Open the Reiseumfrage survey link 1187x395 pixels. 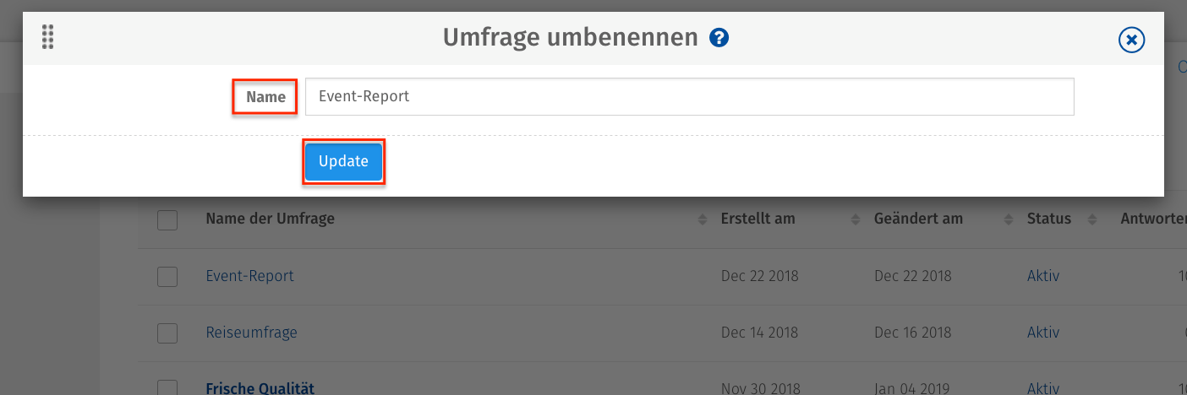[x=251, y=333]
